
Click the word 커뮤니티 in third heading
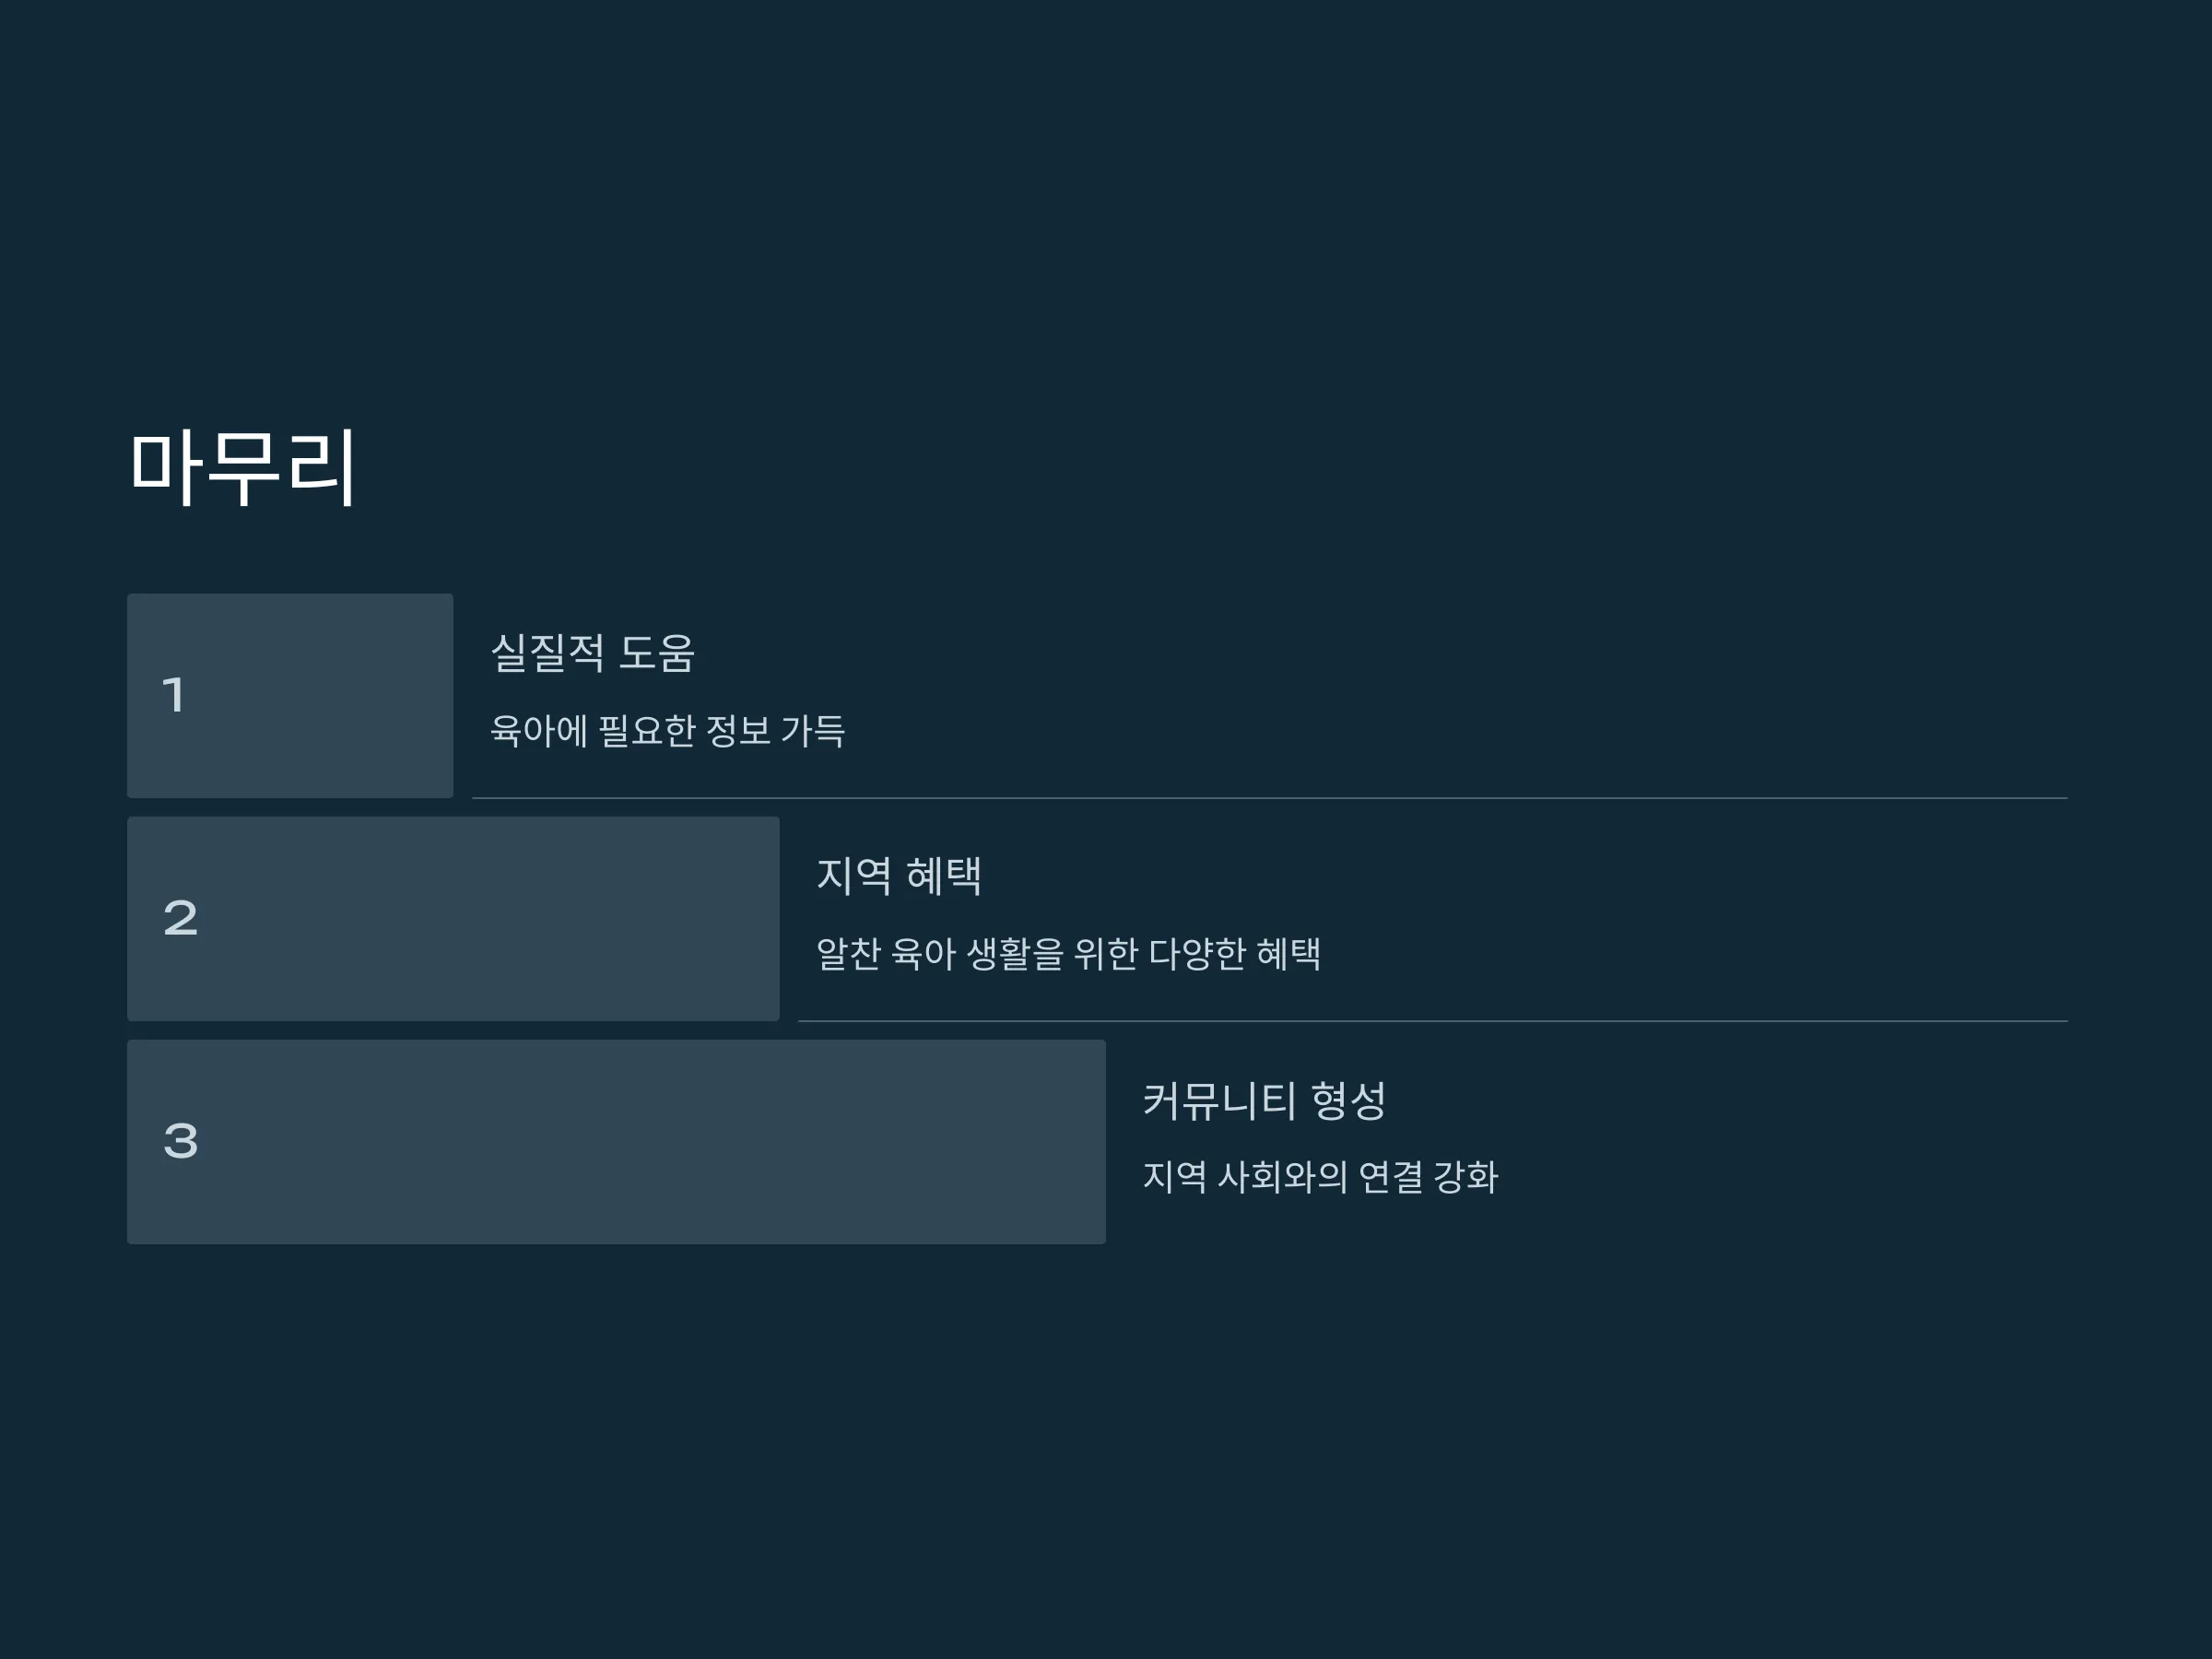[1220, 1100]
